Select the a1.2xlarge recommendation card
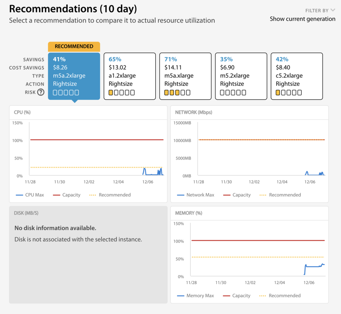 [129, 76]
